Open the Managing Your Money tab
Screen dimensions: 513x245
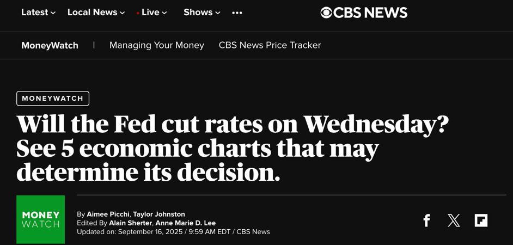157,45
